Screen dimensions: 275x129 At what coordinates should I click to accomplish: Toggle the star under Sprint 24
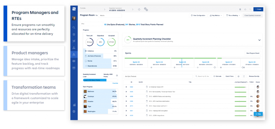pyautogui.click(x=151, y=67)
